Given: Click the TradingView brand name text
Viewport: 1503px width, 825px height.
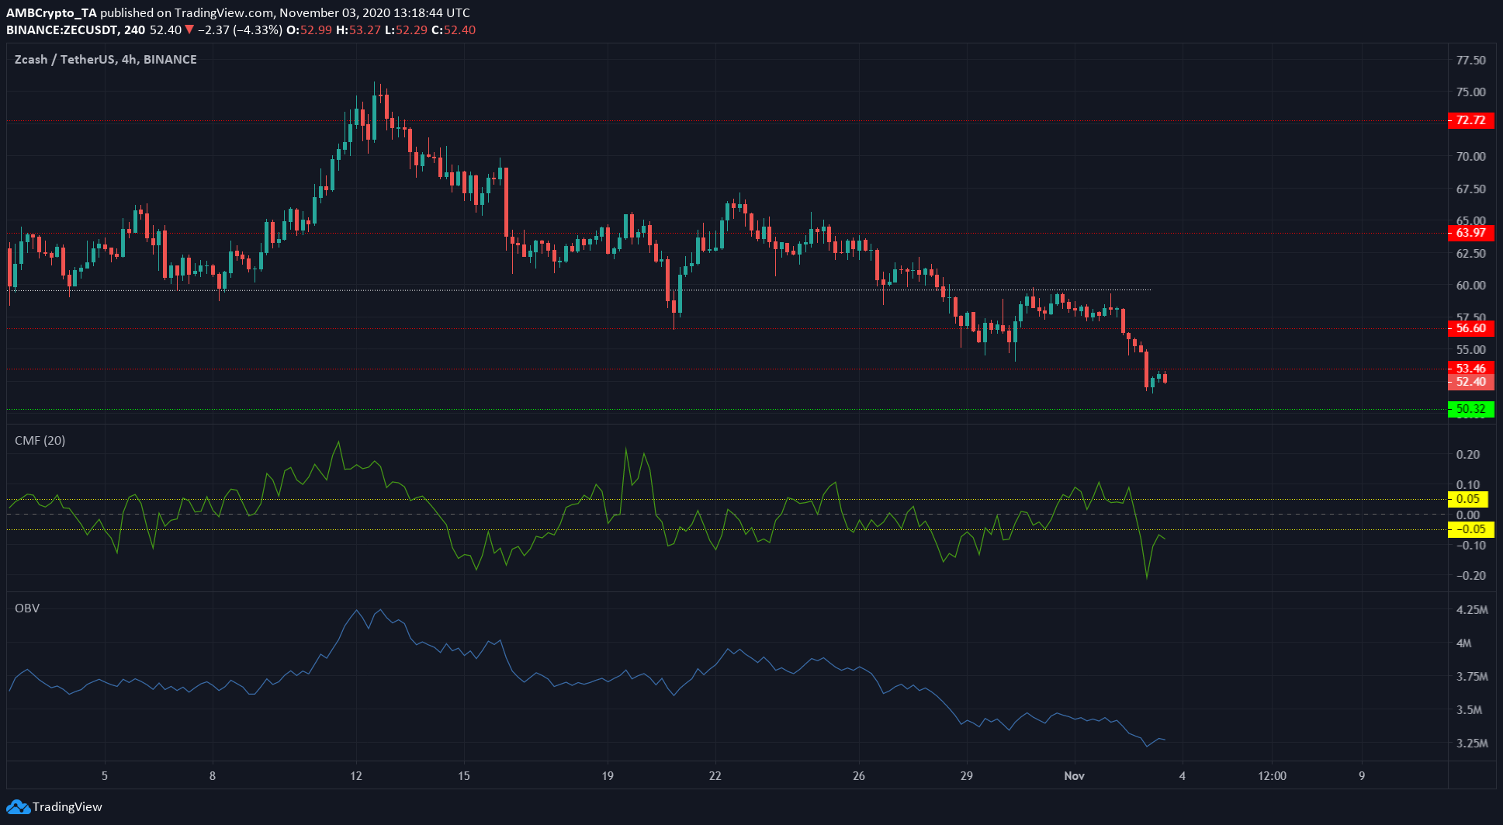Looking at the screenshot, I should click(68, 807).
